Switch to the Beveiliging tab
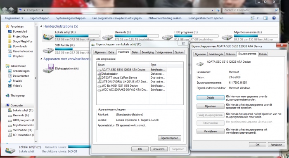This screenshot has width=289, height=158. click(148, 52)
